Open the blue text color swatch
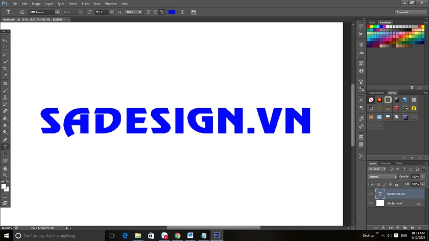The width and height of the screenshot is (429, 241). click(x=172, y=12)
